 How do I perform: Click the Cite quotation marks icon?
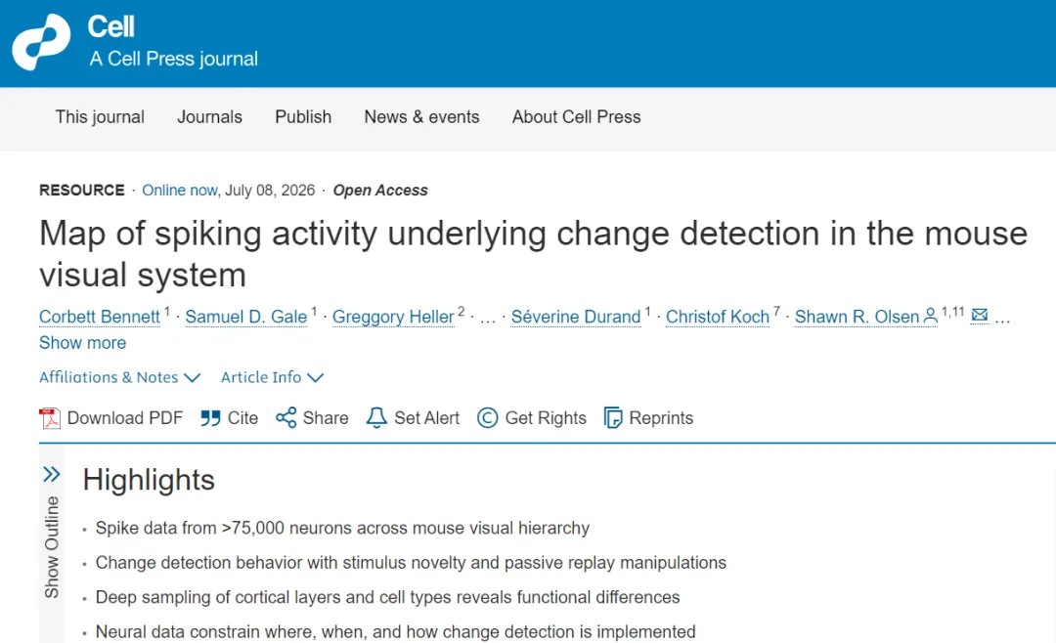[x=210, y=418]
